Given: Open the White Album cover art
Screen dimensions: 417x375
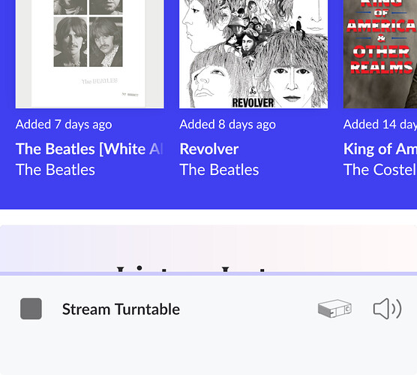Looking at the screenshot, I should (x=90, y=54).
